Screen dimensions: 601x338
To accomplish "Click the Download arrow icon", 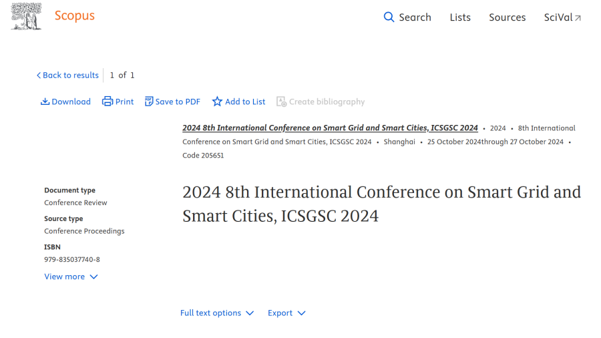I will click(x=45, y=102).
